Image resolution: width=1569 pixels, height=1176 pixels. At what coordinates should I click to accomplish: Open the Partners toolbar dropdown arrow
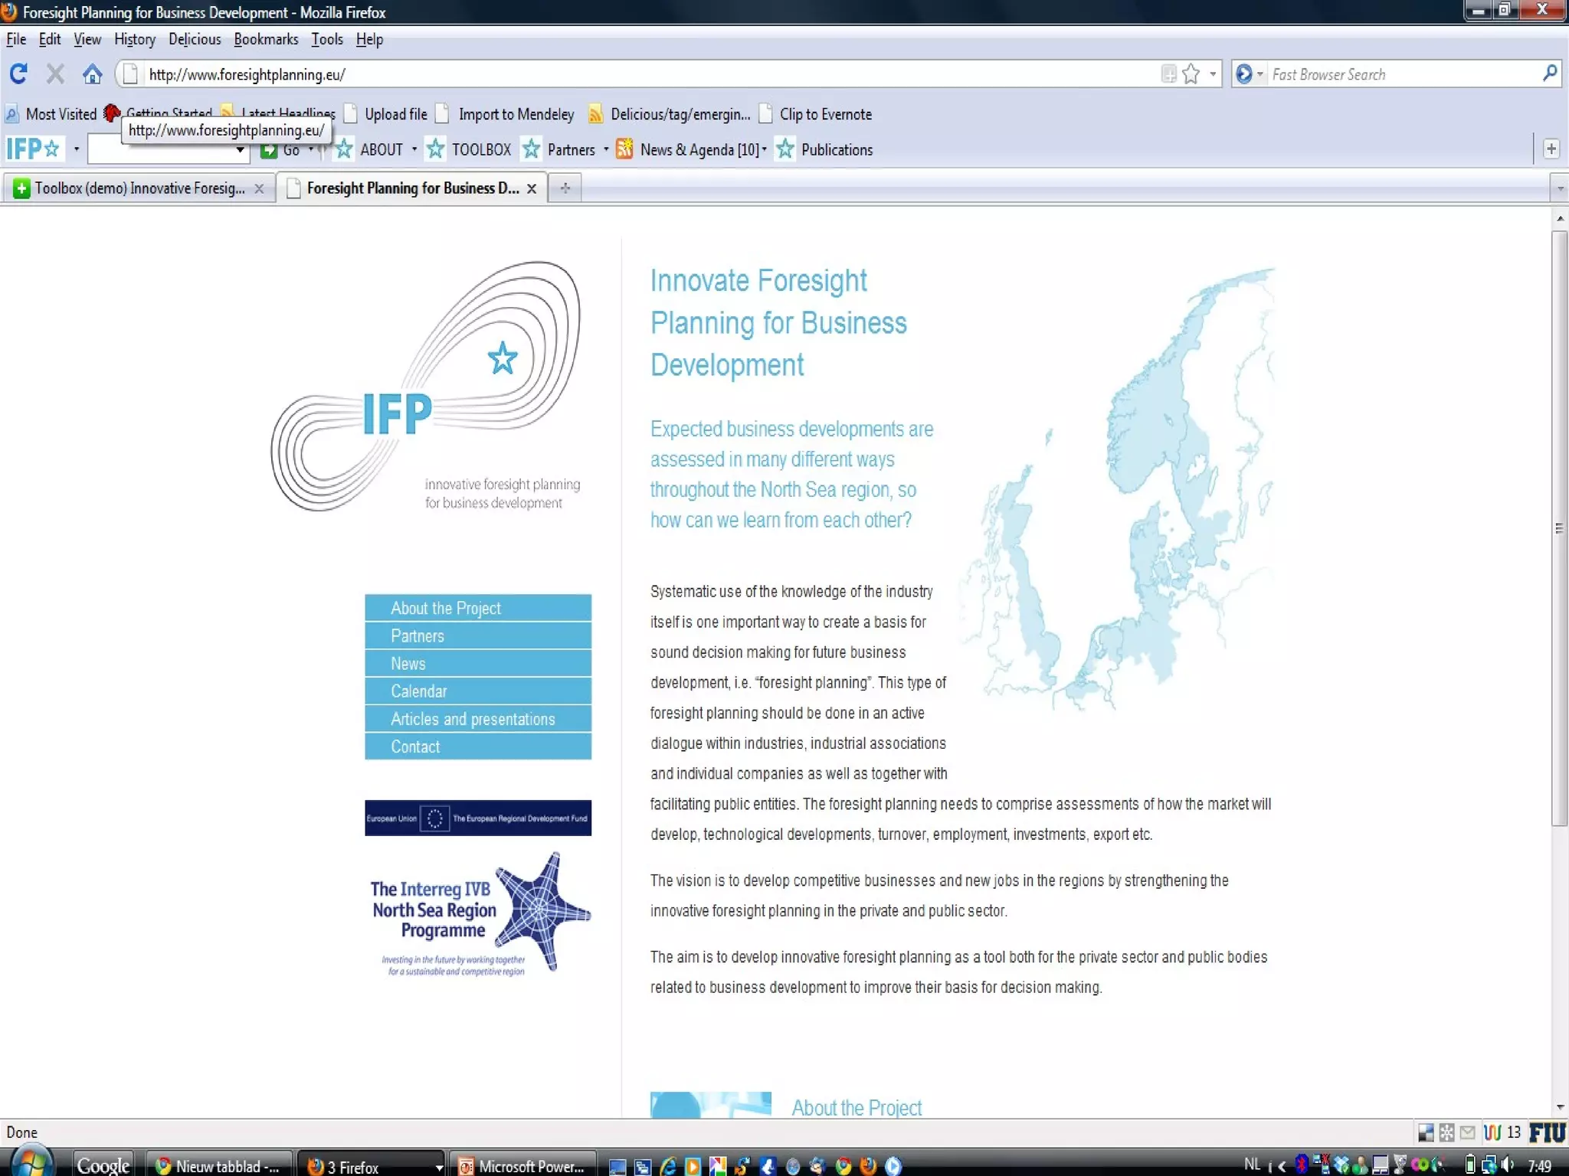coord(606,149)
